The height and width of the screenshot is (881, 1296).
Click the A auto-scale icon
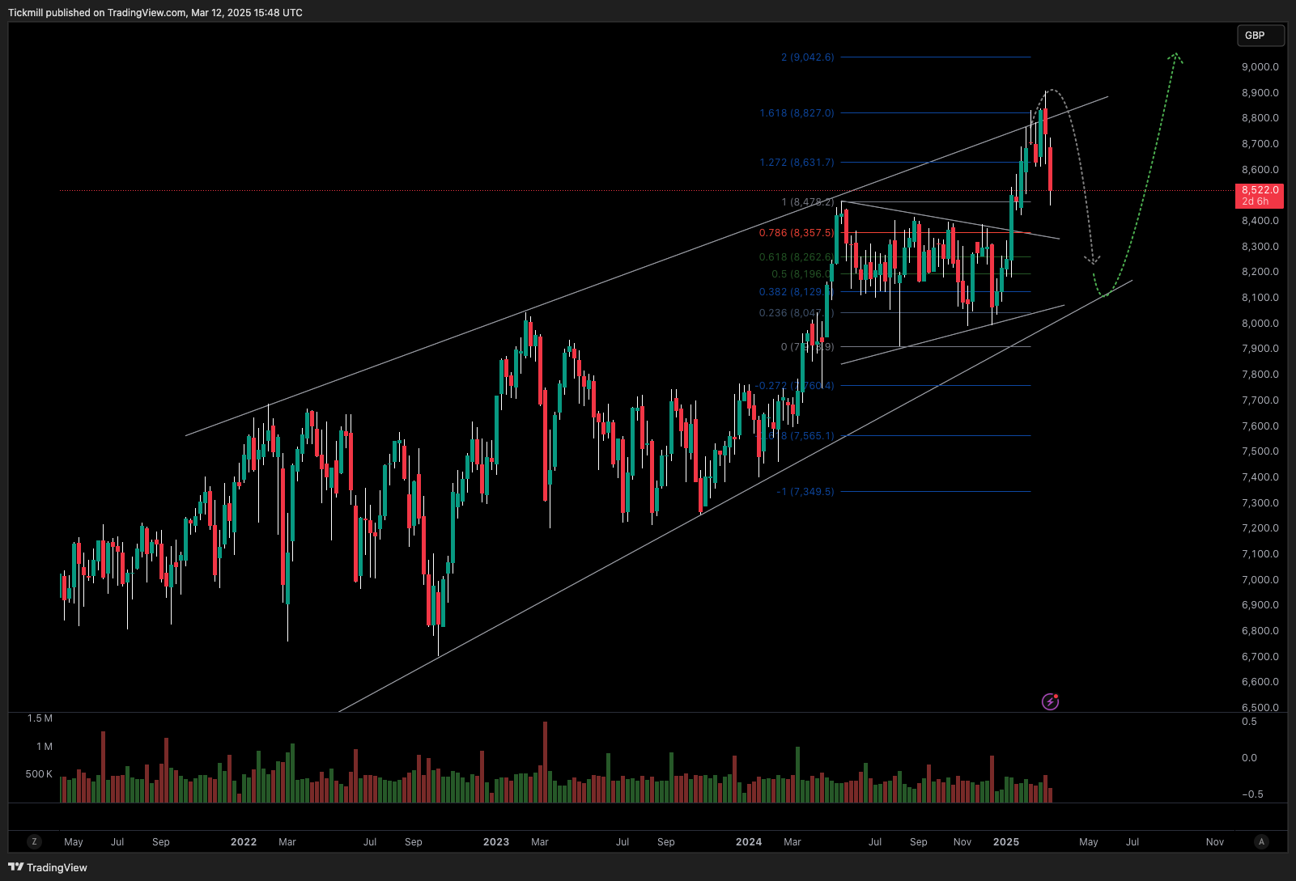pos(1261,841)
